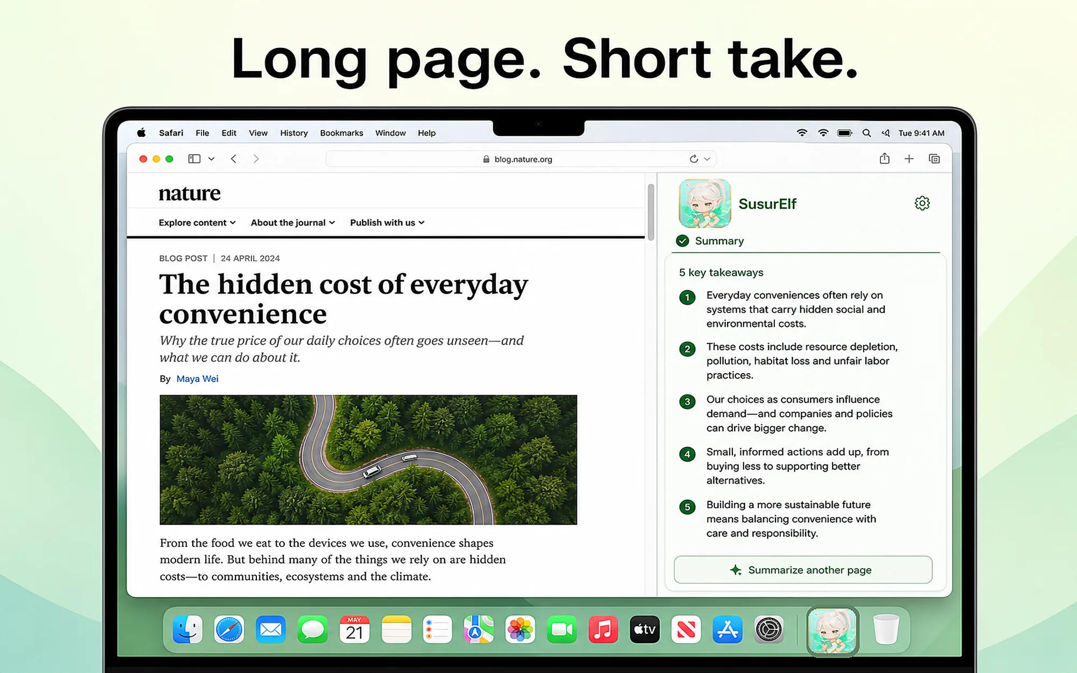
Task: Expand Explore content dropdown
Action: tap(197, 222)
